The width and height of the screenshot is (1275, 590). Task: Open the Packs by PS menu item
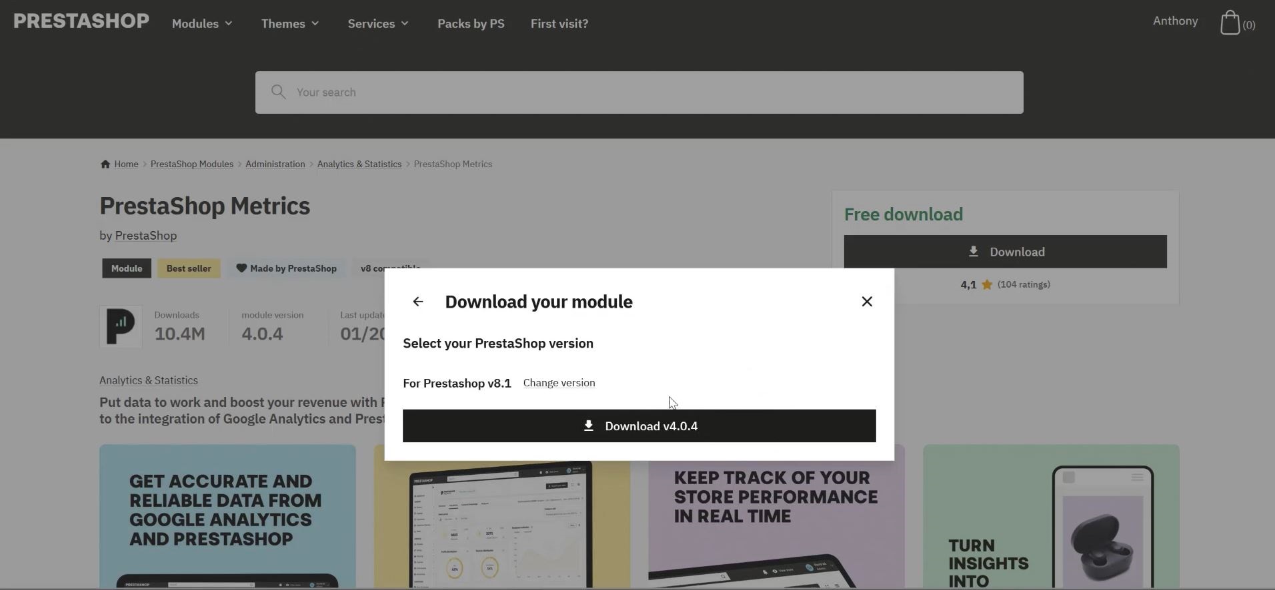pos(471,23)
